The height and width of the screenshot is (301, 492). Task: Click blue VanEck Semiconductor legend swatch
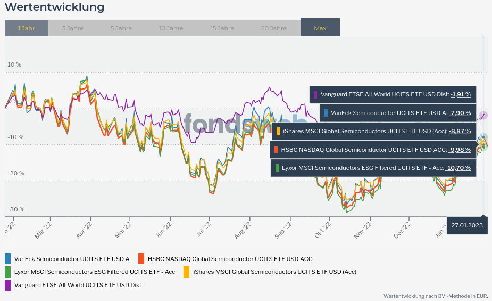click(8, 259)
